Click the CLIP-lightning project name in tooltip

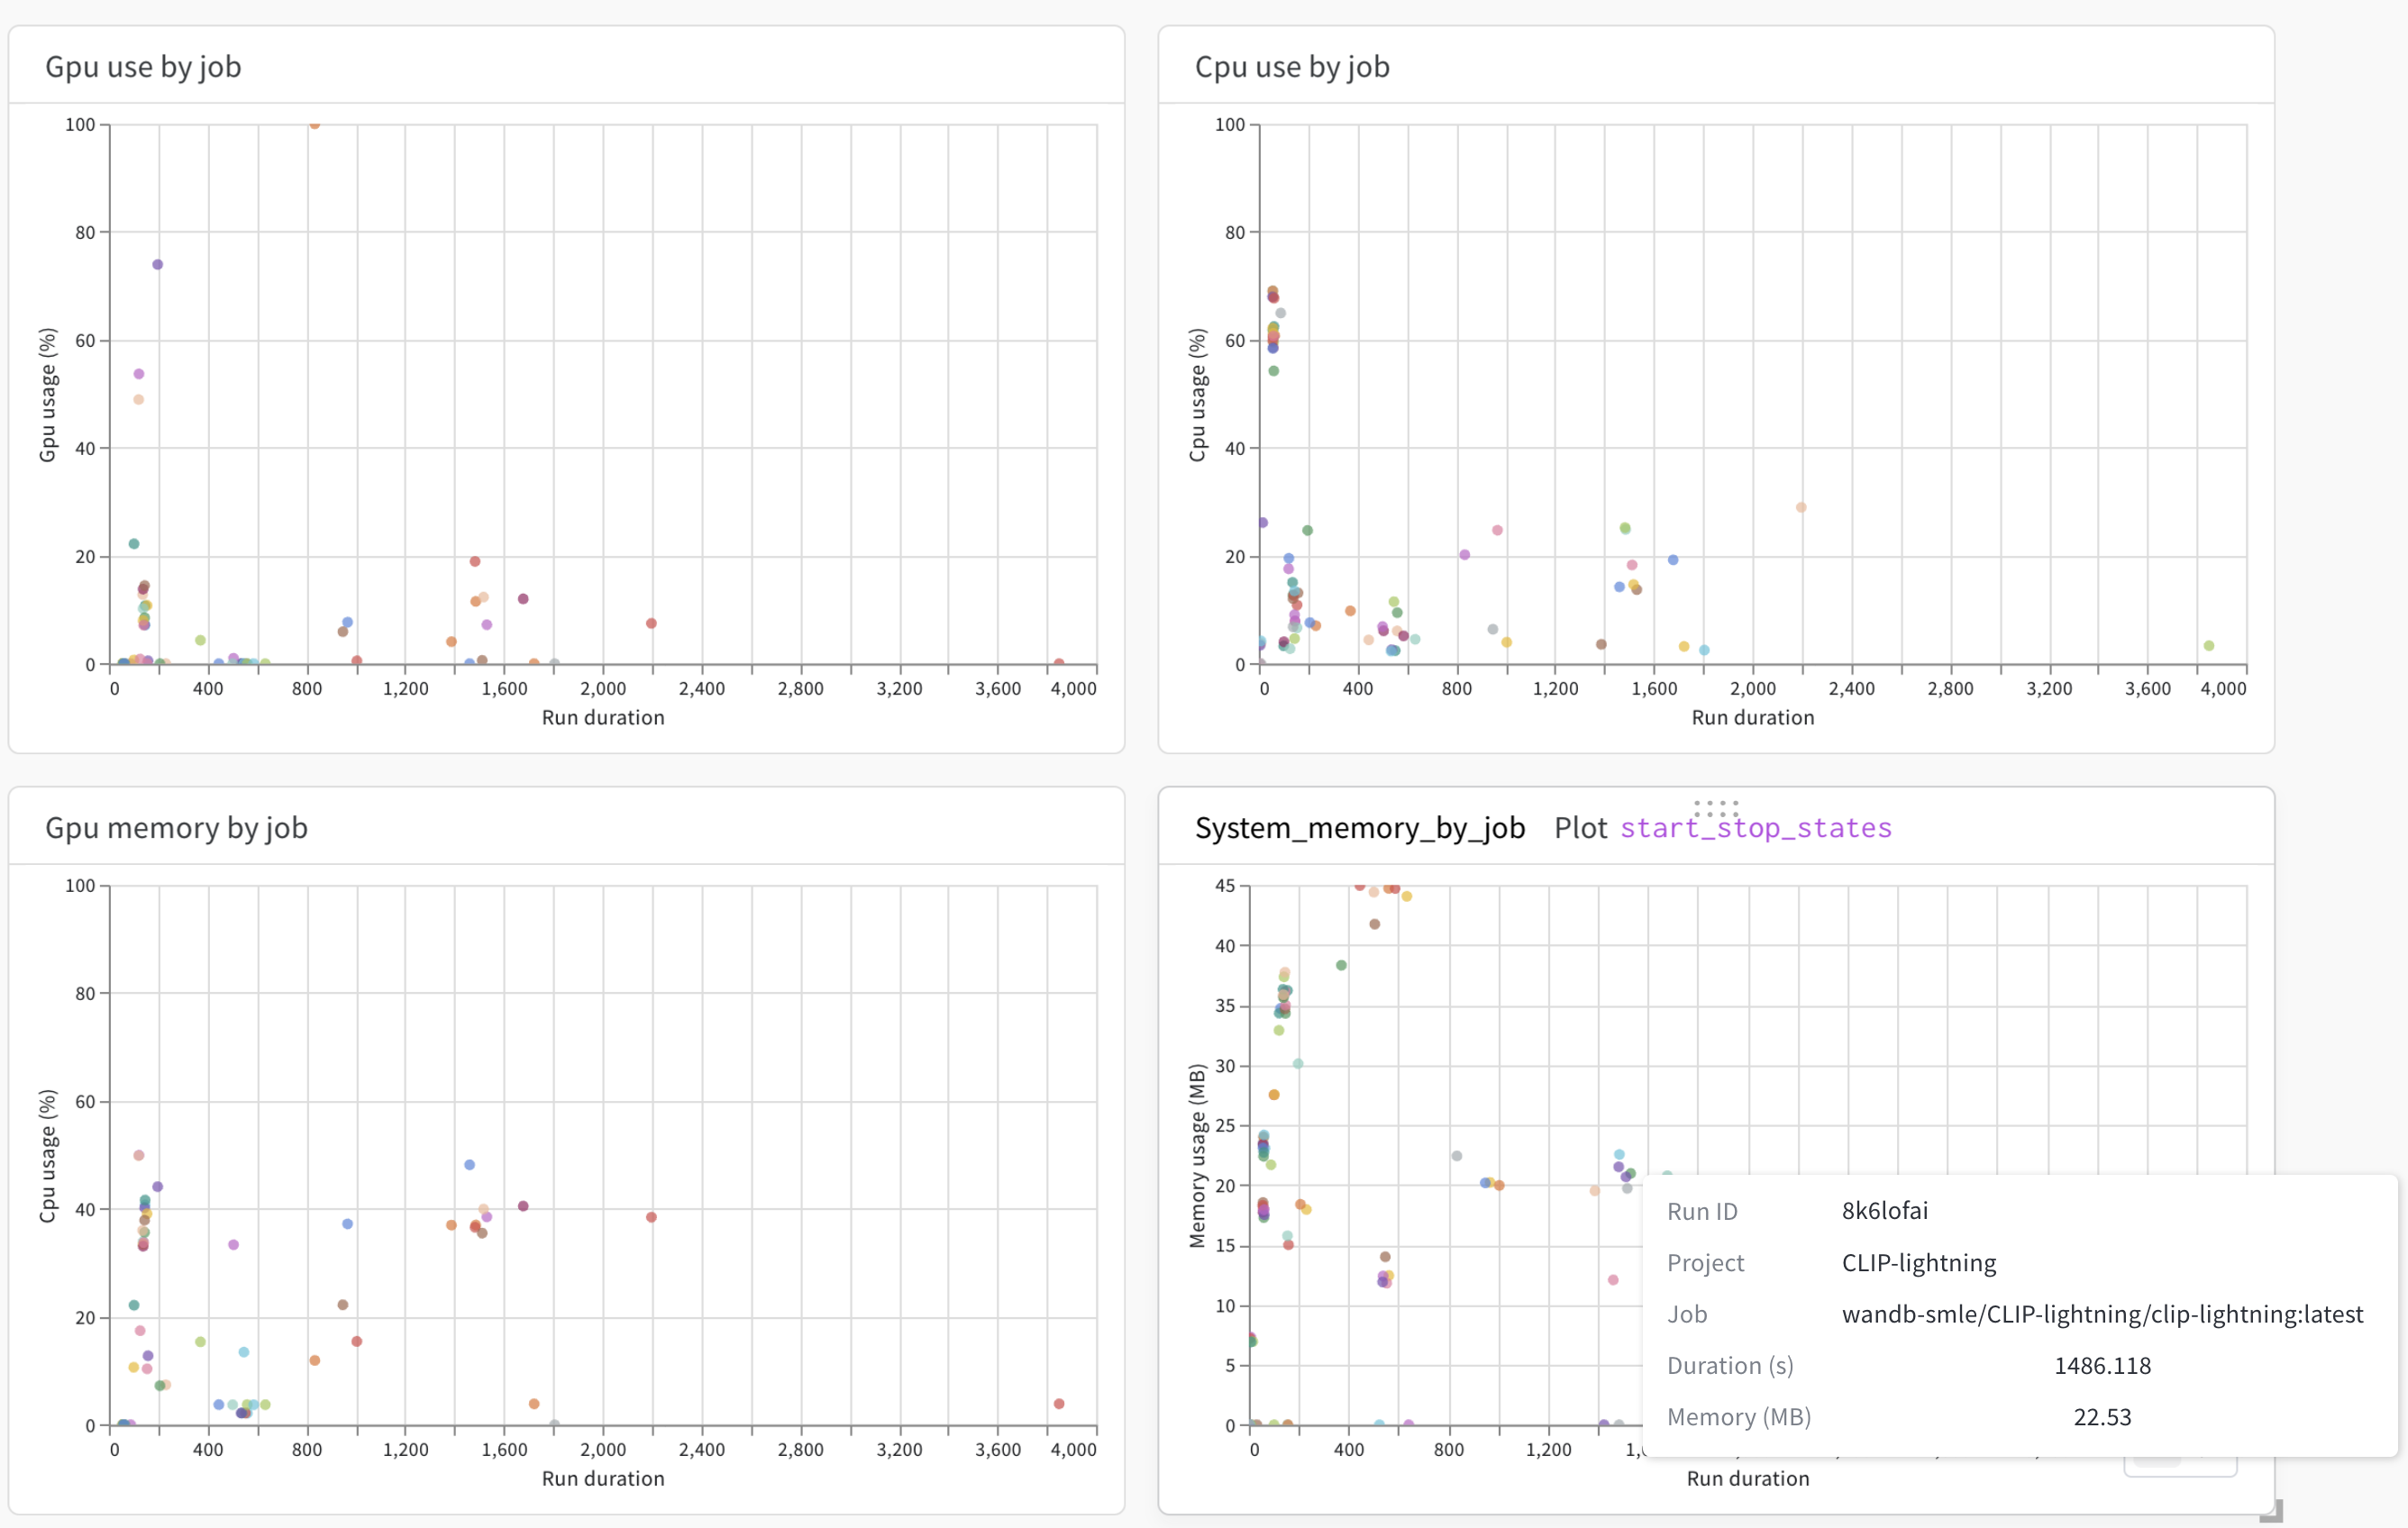tap(1917, 1262)
